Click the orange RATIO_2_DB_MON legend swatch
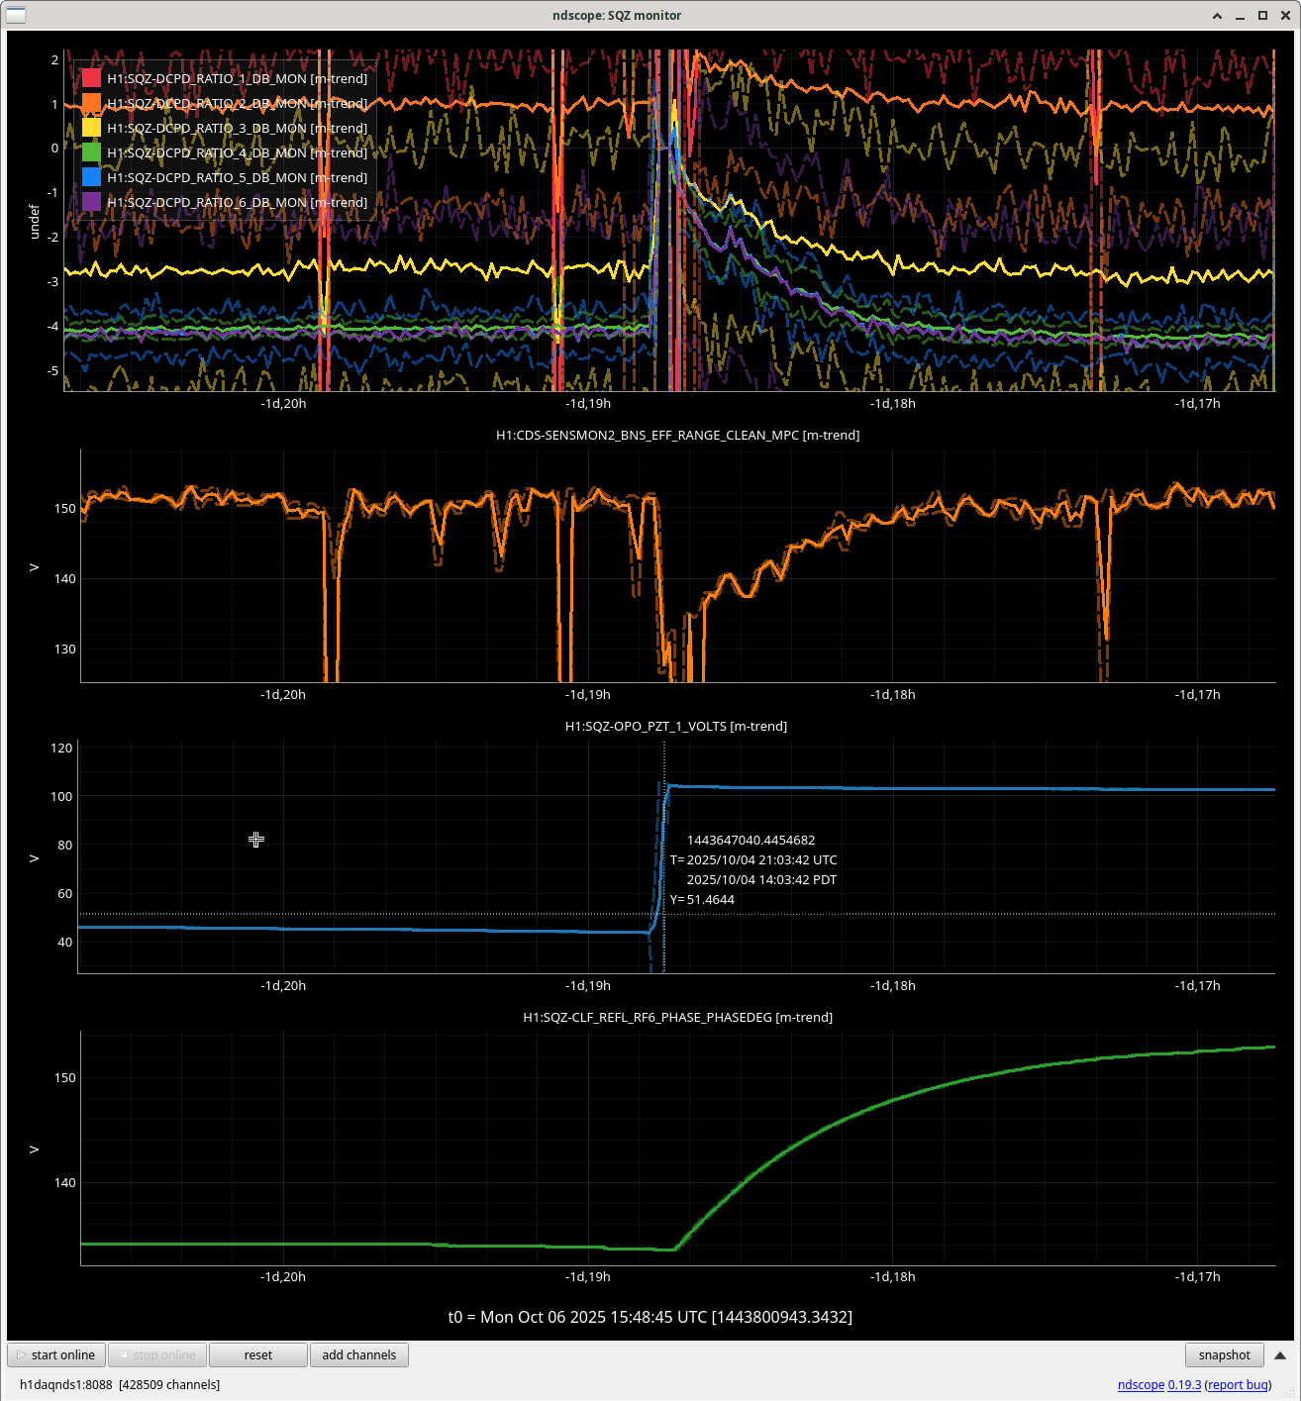 (x=91, y=103)
